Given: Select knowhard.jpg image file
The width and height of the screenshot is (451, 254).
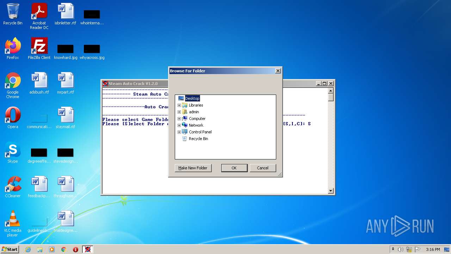Looking at the screenshot, I should tap(66, 51).
